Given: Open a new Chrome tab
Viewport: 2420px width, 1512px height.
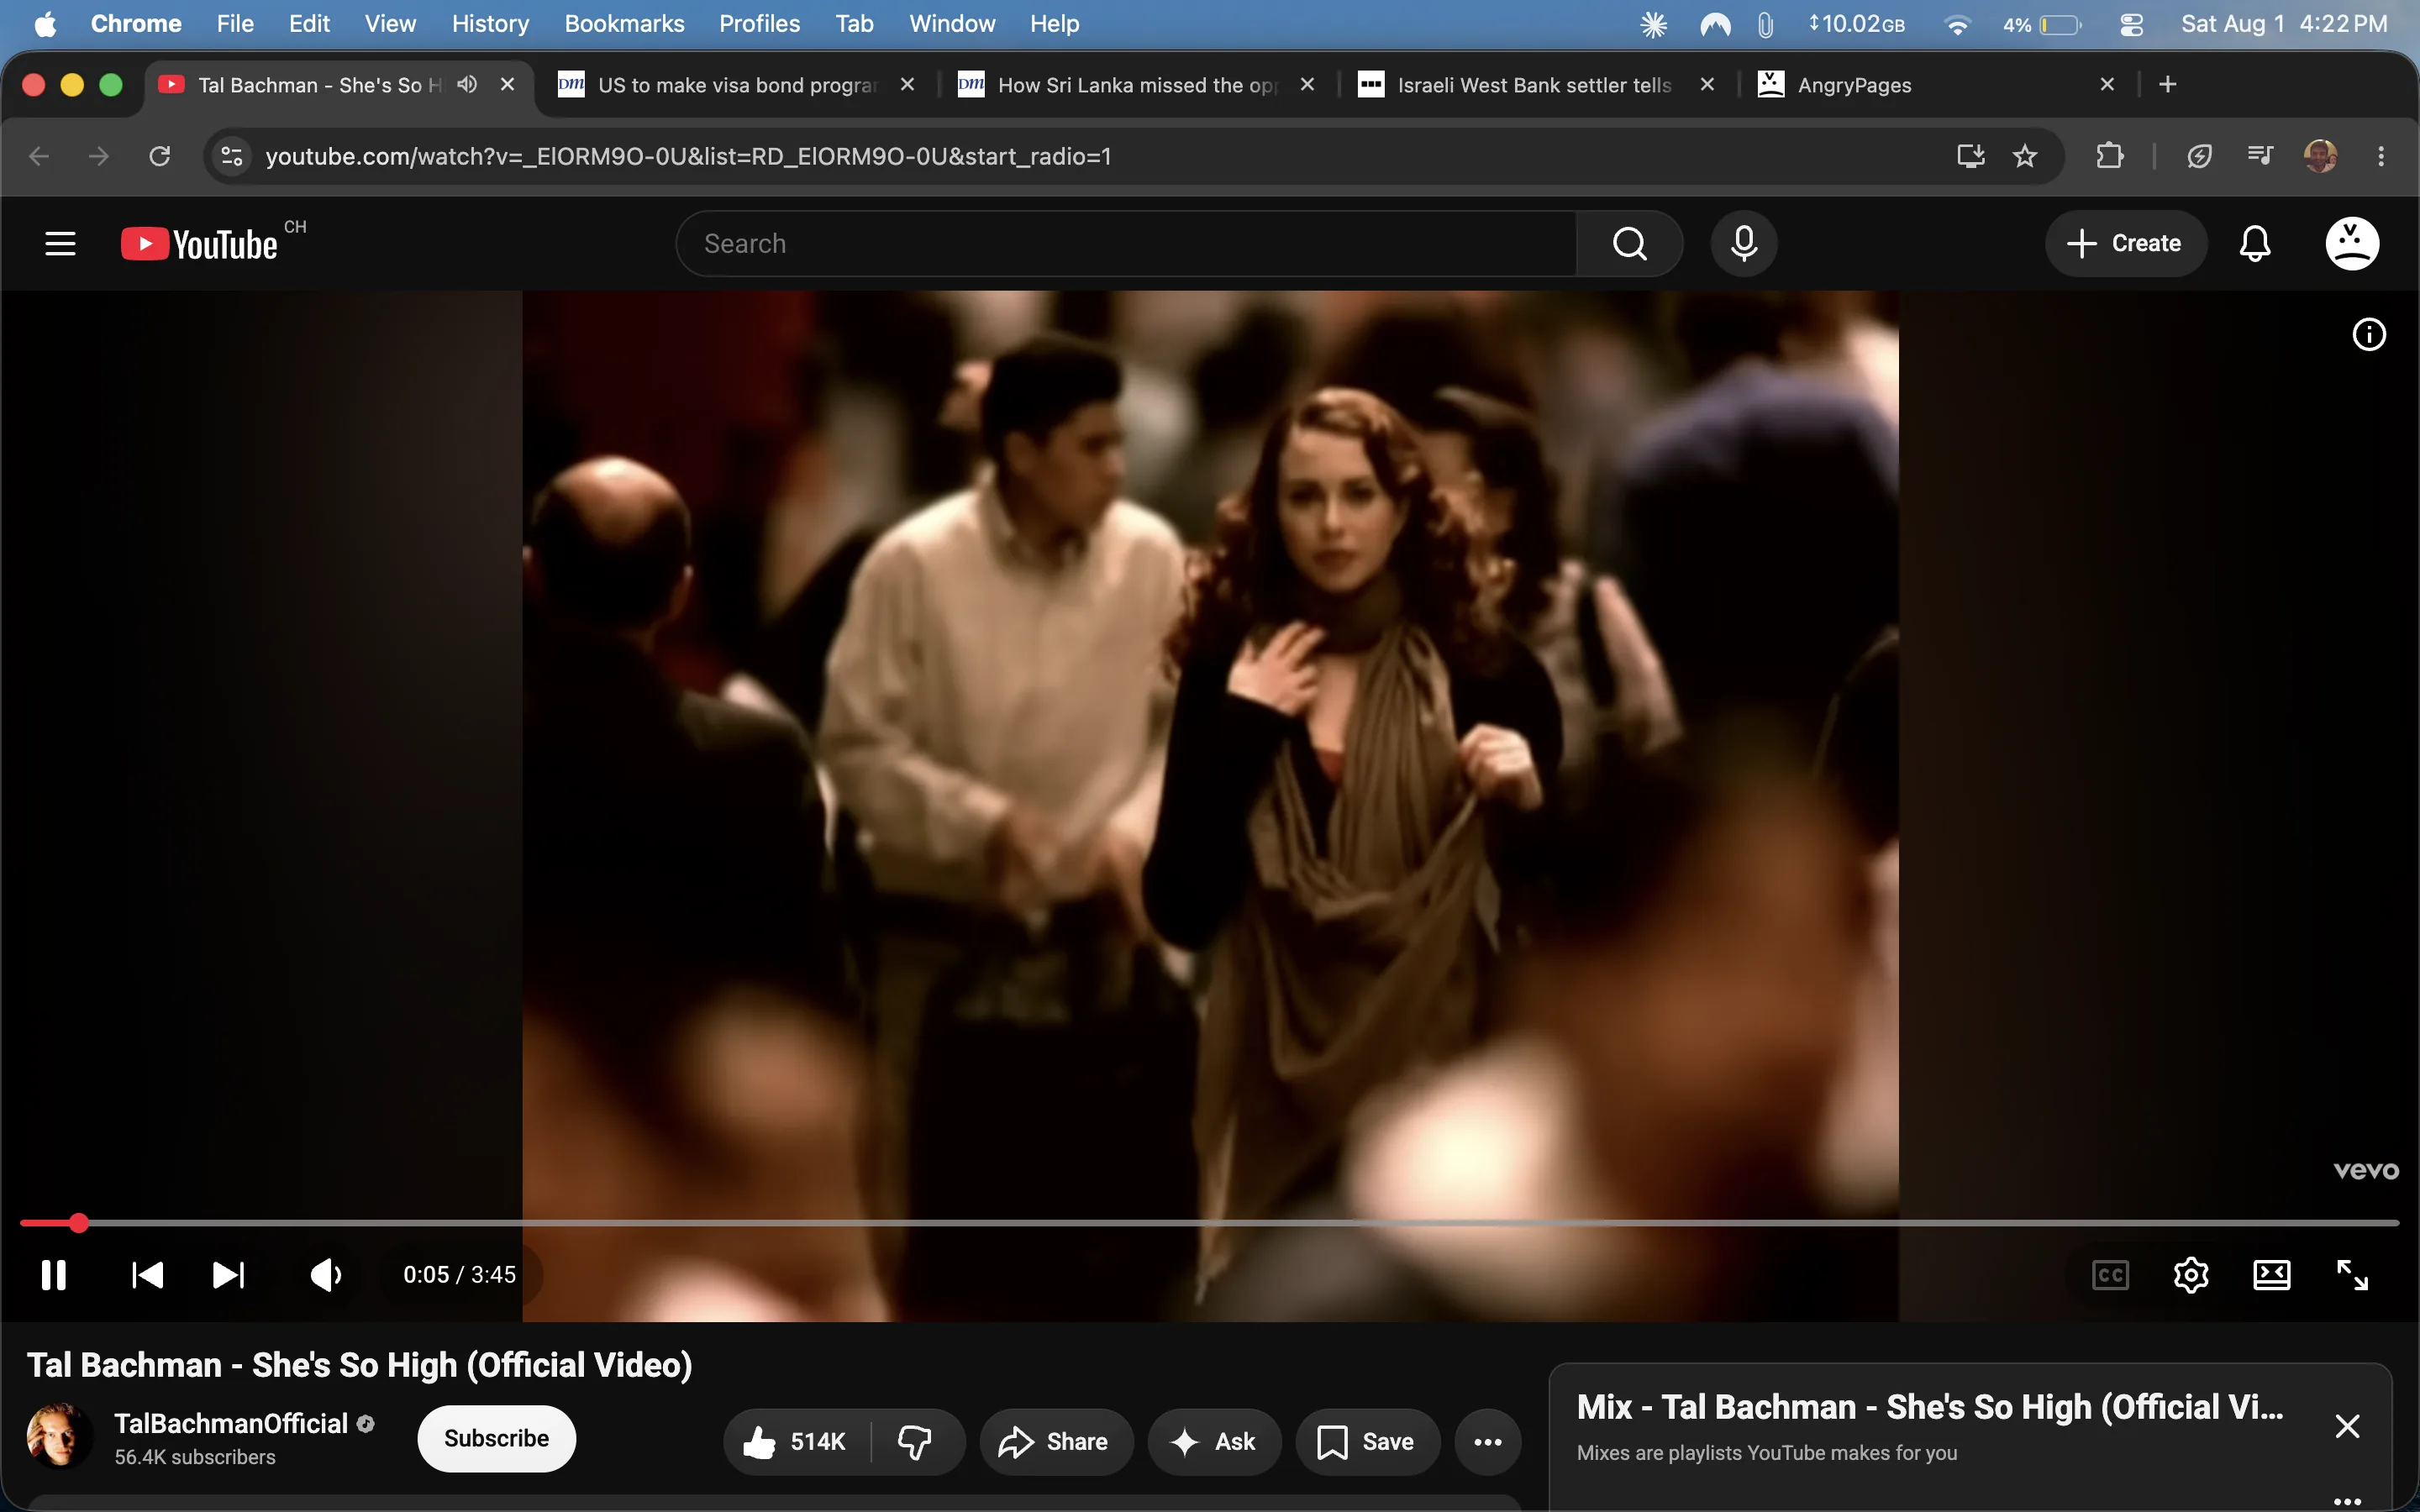Looking at the screenshot, I should click(2168, 85).
